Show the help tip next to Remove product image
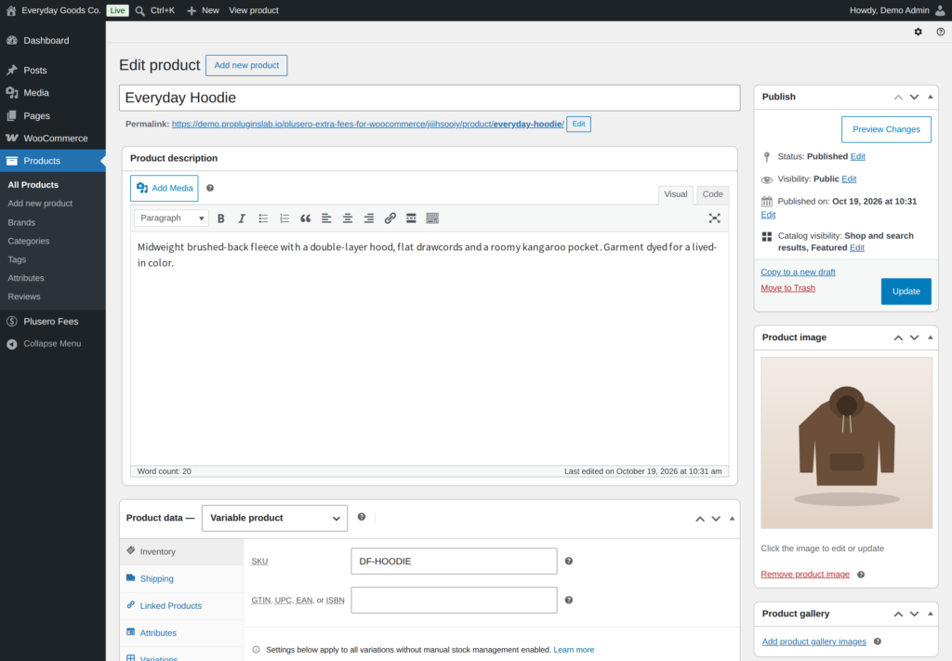 coord(861,575)
